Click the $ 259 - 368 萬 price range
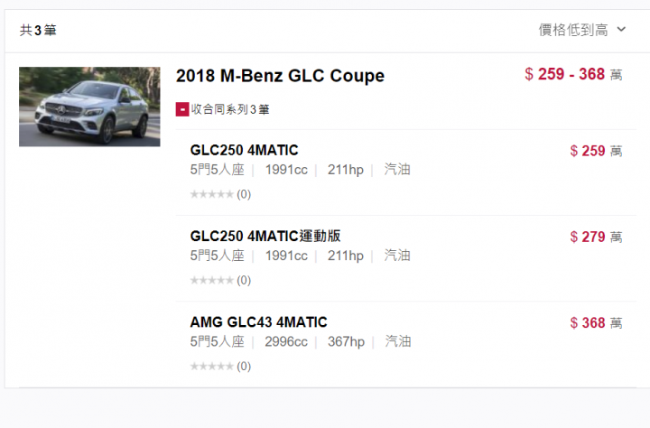650x428 pixels. (x=573, y=74)
